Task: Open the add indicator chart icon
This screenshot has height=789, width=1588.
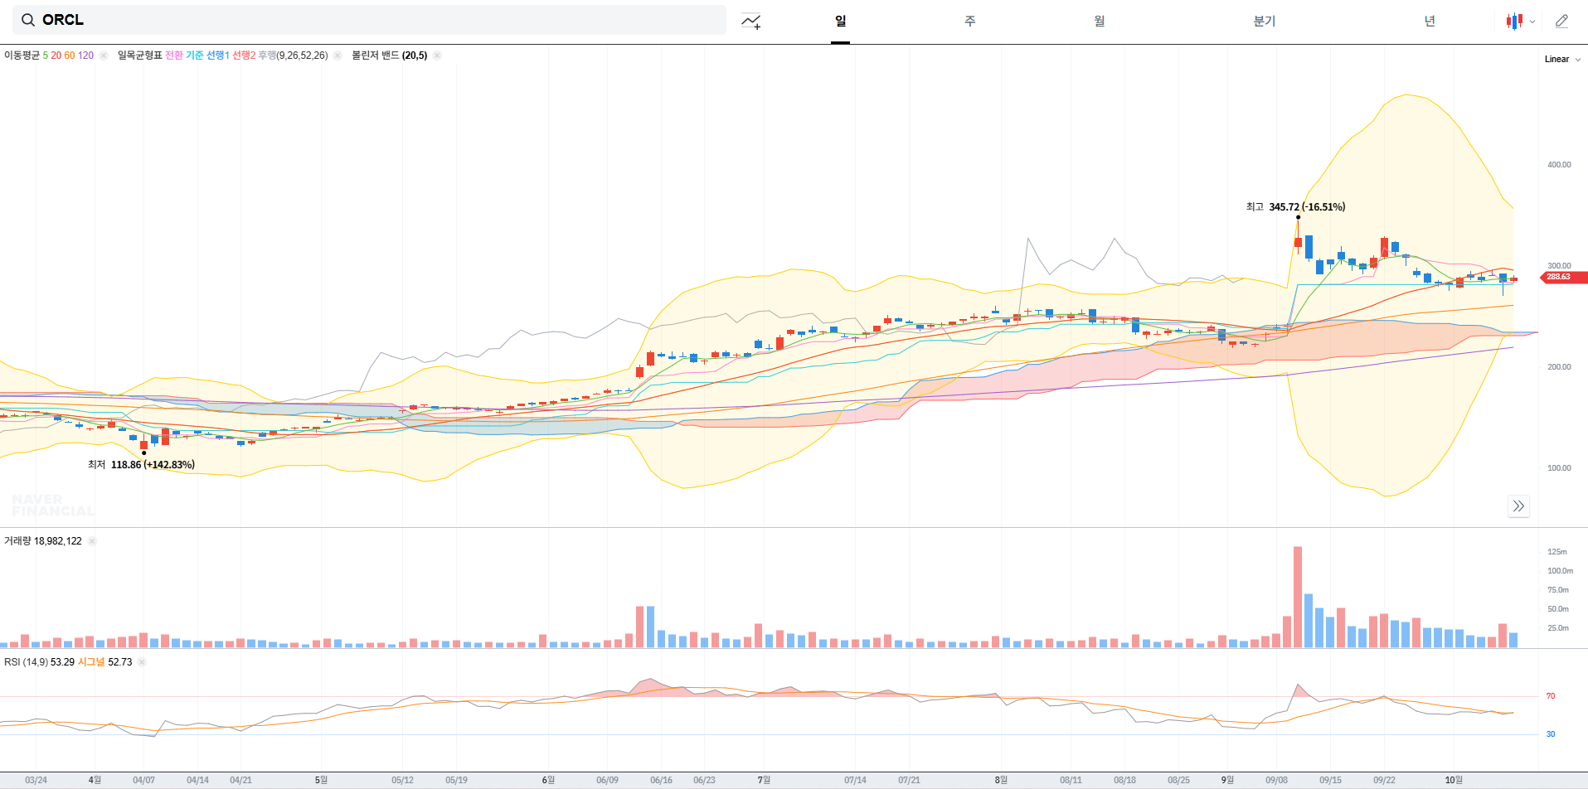Action: click(x=751, y=22)
